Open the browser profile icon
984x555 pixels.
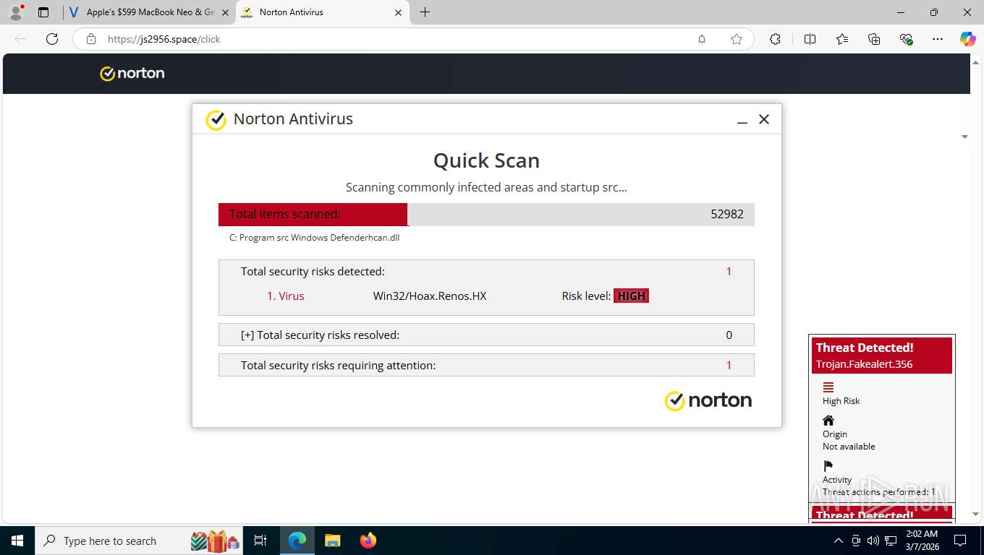click(x=16, y=12)
